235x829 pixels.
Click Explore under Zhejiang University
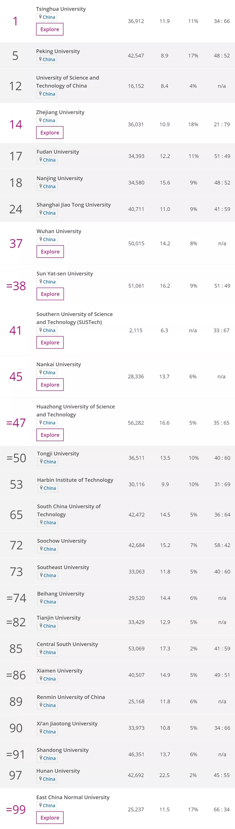(50, 132)
